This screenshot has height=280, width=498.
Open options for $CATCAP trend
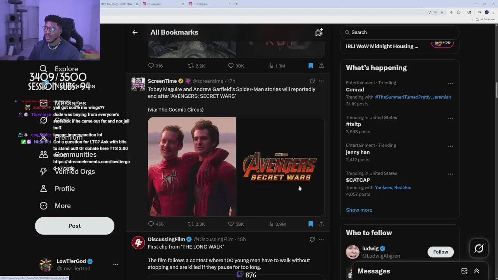pos(451,174)
